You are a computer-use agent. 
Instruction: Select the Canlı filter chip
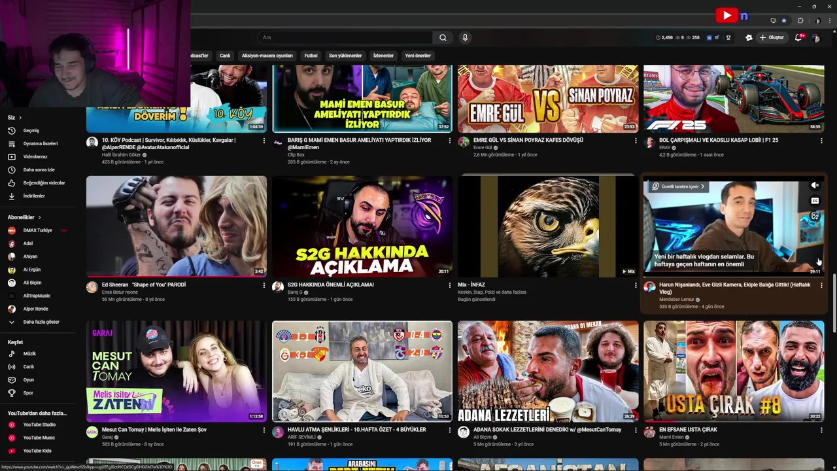tap(225, 56)
